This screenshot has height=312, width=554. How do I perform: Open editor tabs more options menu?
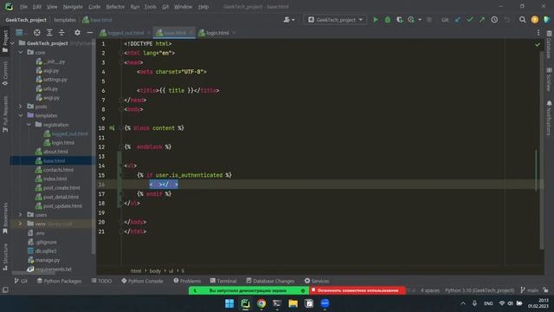538,33
